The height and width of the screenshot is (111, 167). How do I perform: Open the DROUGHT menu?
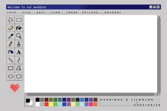(113, 12)
